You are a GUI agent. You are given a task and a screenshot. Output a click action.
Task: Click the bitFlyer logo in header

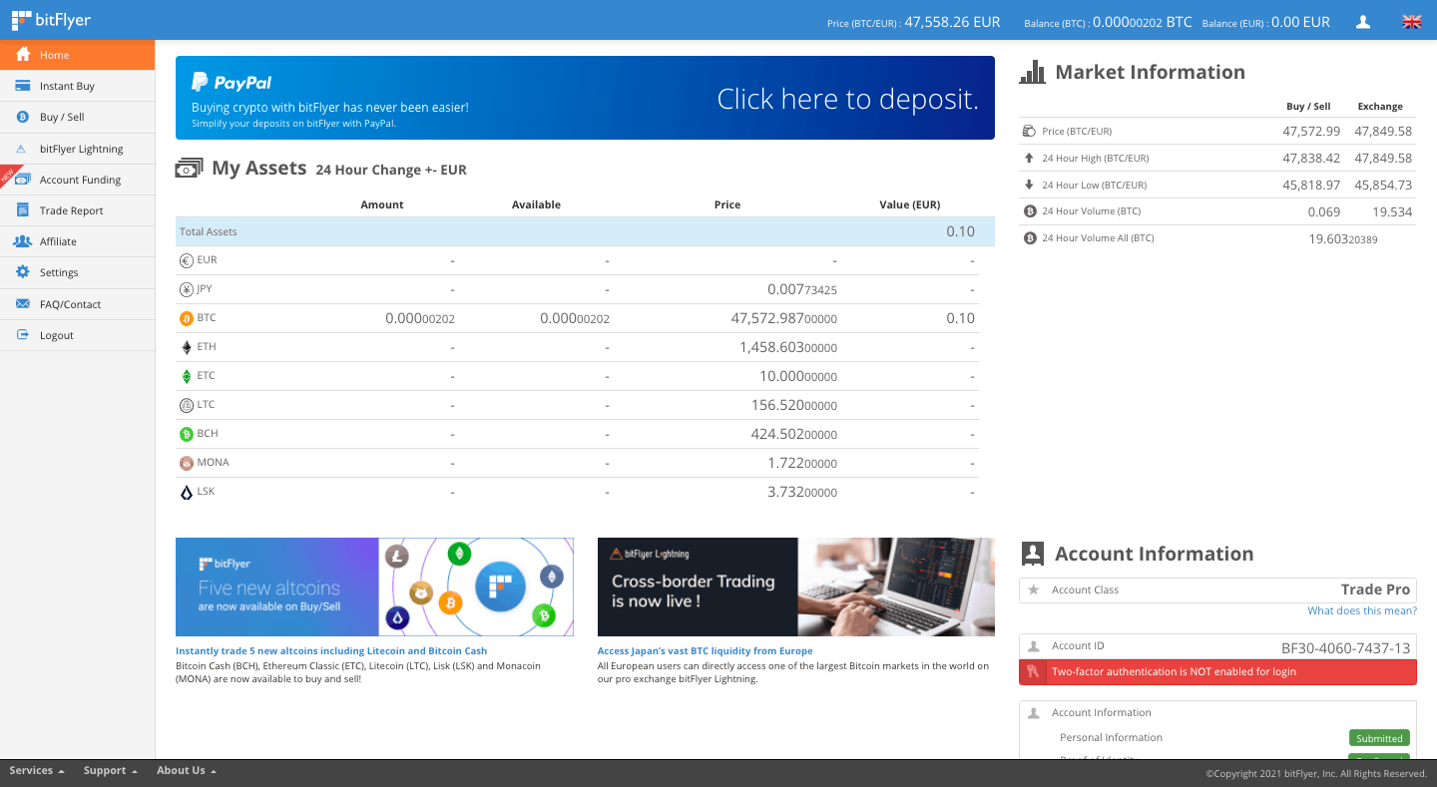click(x=51, y=20)
